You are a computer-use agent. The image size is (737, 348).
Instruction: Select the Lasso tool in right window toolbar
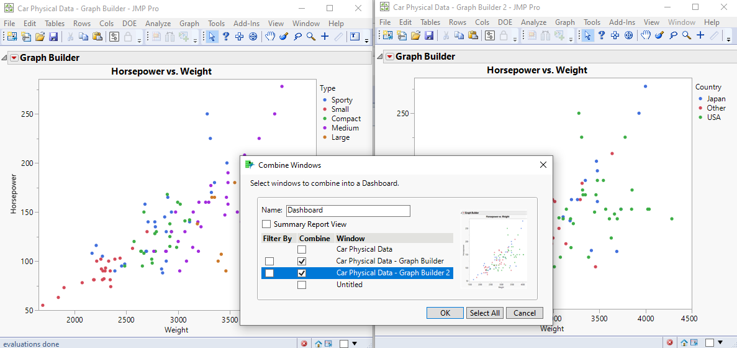(x=673, y=35)
